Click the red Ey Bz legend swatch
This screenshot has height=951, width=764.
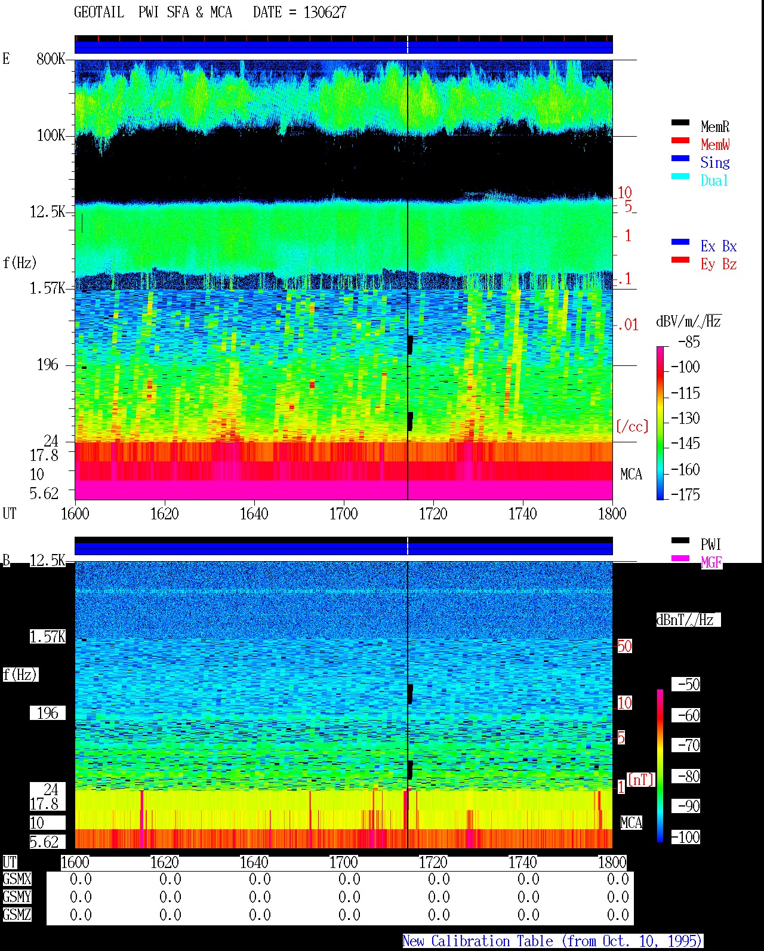click(x=680, y=260)
